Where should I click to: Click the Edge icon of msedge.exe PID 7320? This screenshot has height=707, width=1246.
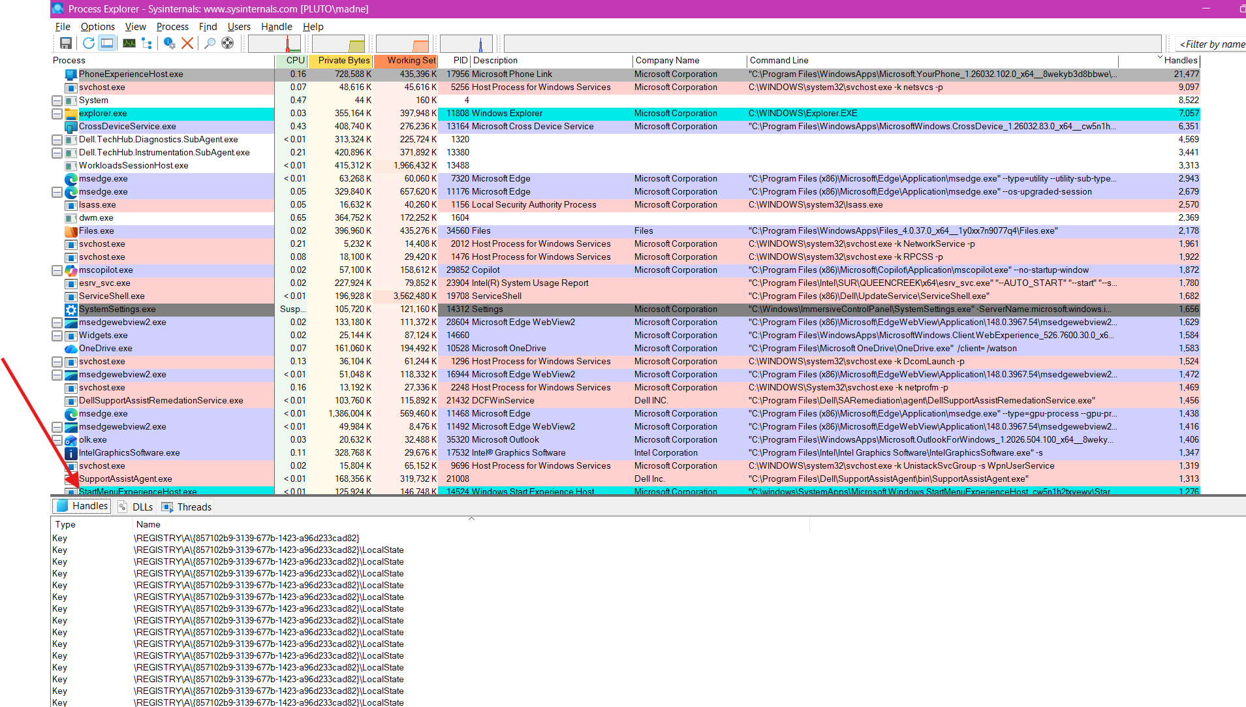tap(71, 179)
